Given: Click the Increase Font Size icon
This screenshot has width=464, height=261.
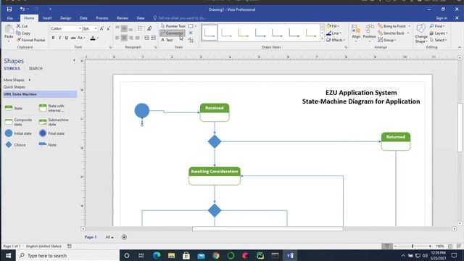Looking at the screenshot, I should pos(101,28).
